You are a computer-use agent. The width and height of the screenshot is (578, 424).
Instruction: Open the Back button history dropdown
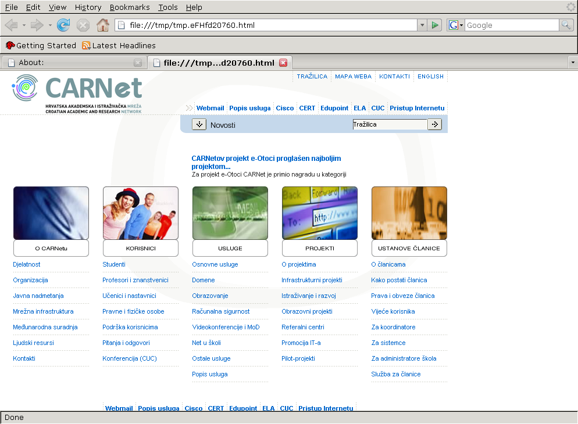click(24, 25)
